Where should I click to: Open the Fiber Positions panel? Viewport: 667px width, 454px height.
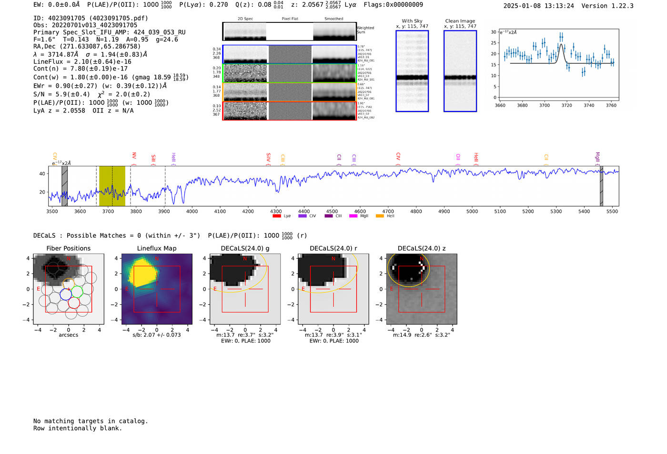(x=69, y=289)
